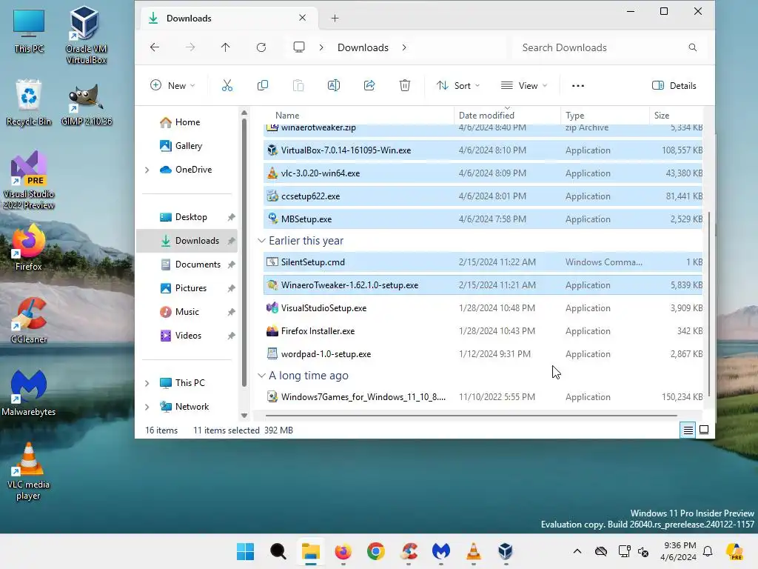This screenshot has height=569, width=758.
Task: Click the This PC monitor icon in address bar
Action: 299,47
